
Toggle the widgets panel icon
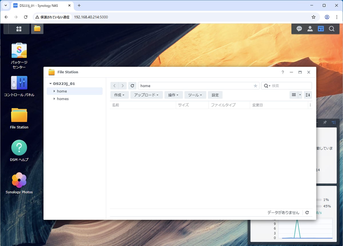pos(321,29)
